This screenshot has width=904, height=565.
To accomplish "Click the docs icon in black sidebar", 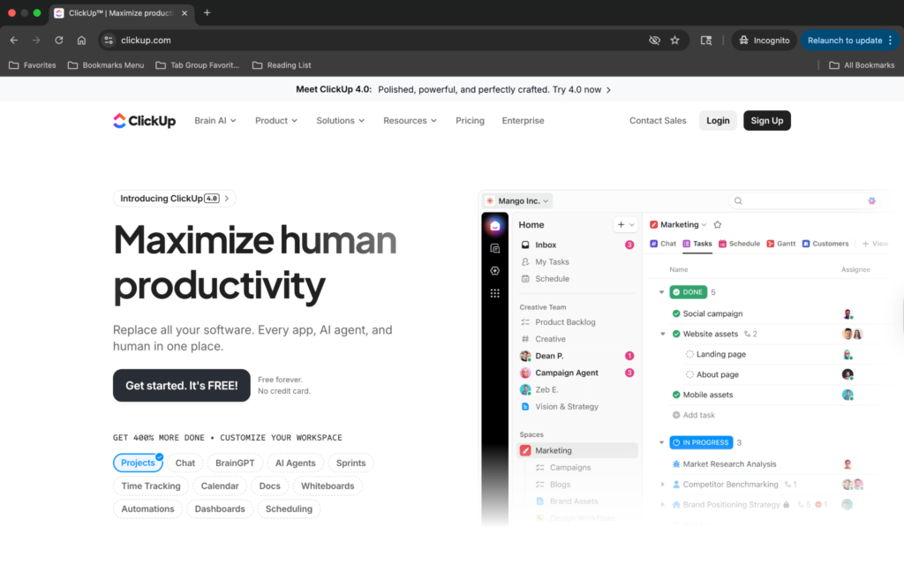I will coord(494,248).
